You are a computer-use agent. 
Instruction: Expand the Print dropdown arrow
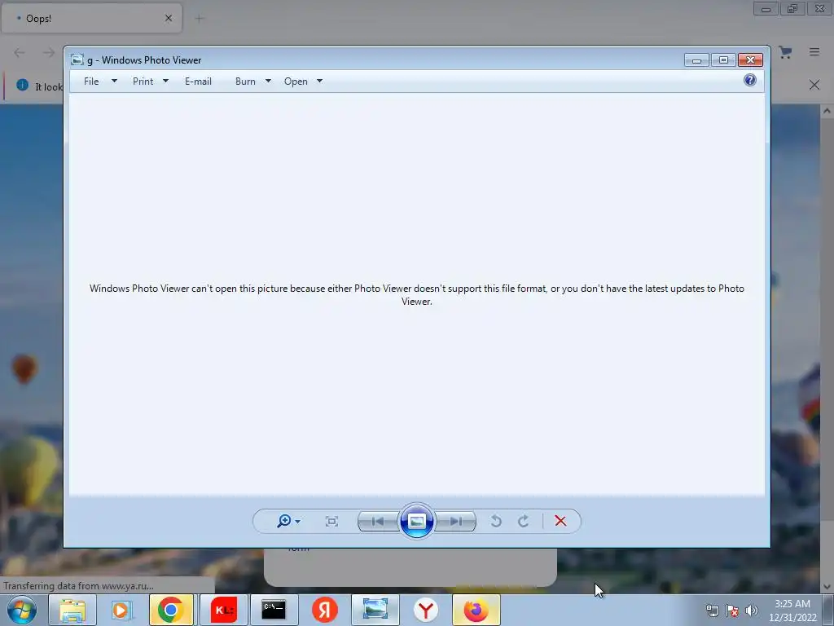[165, 81]
